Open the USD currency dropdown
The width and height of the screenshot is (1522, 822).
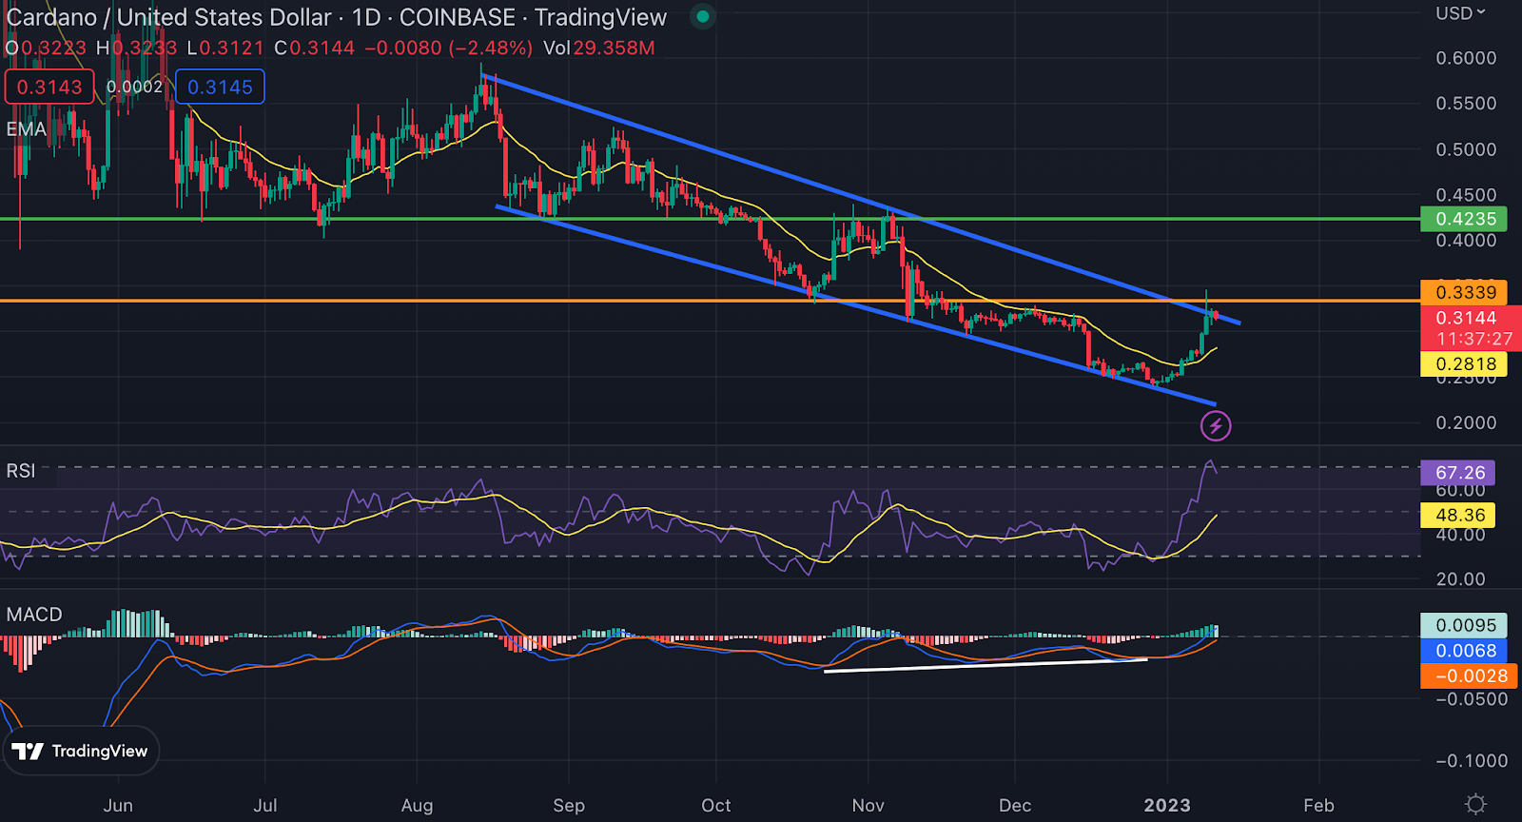1460,13
